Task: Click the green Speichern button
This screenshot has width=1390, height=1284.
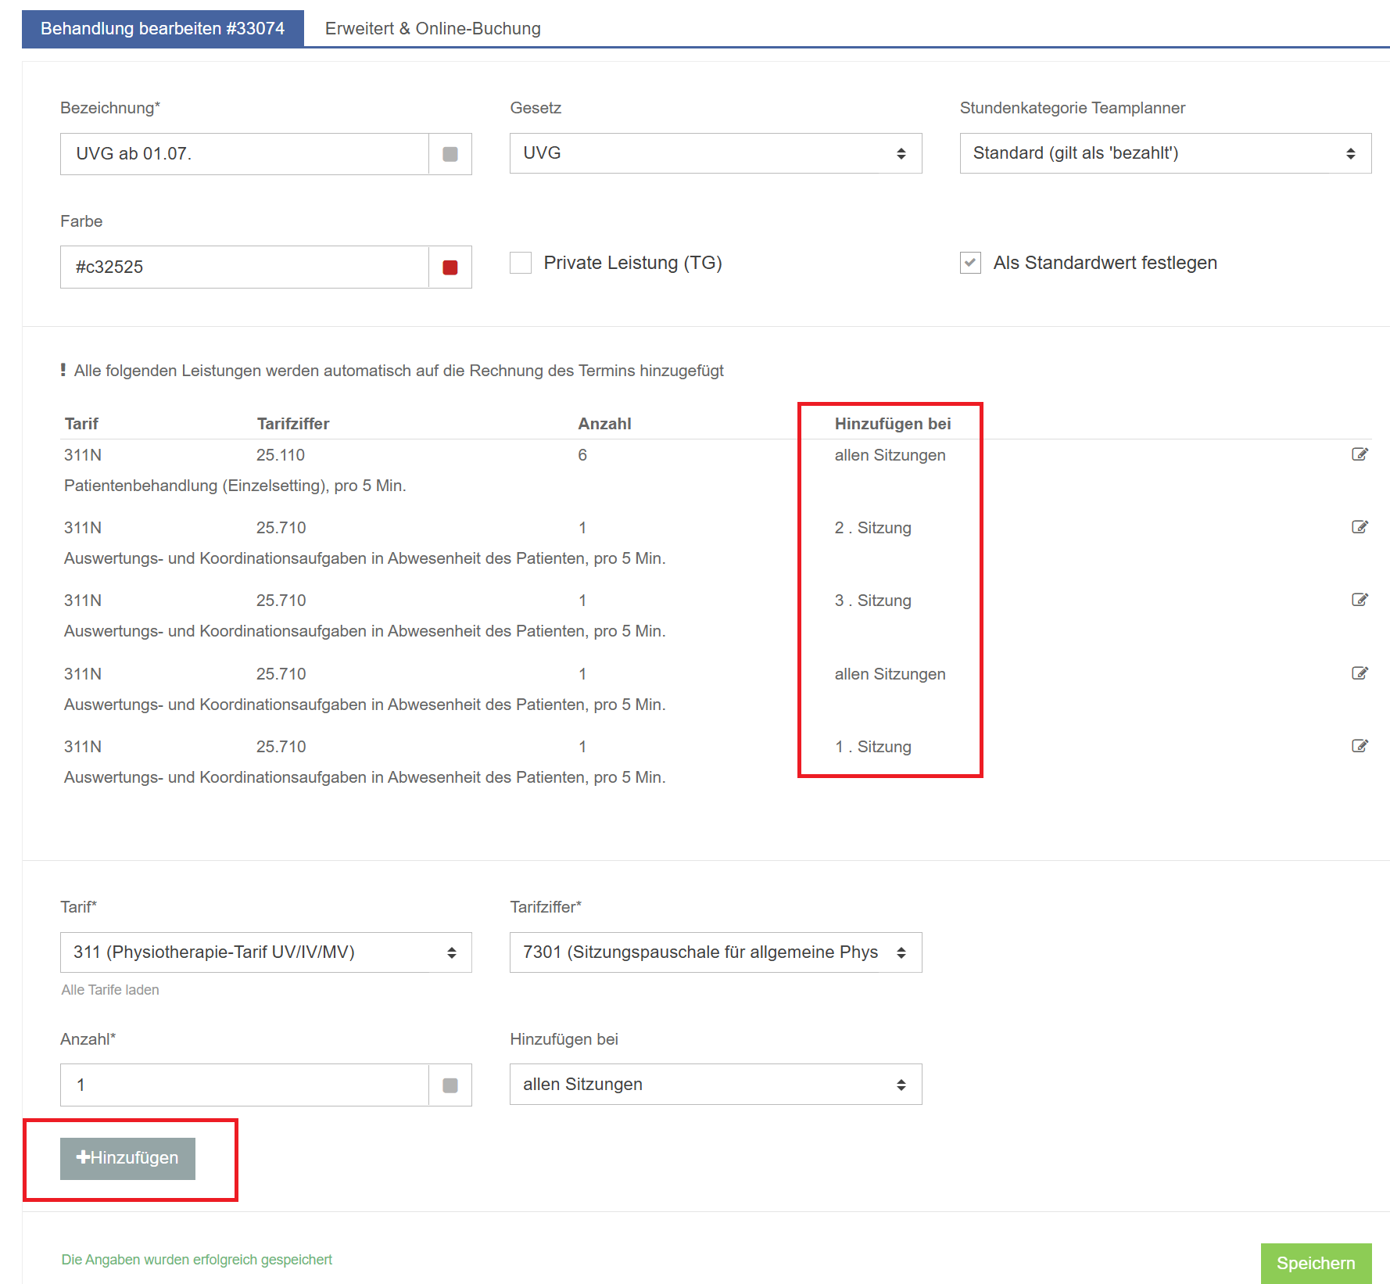Action: coord(1316,1264)
